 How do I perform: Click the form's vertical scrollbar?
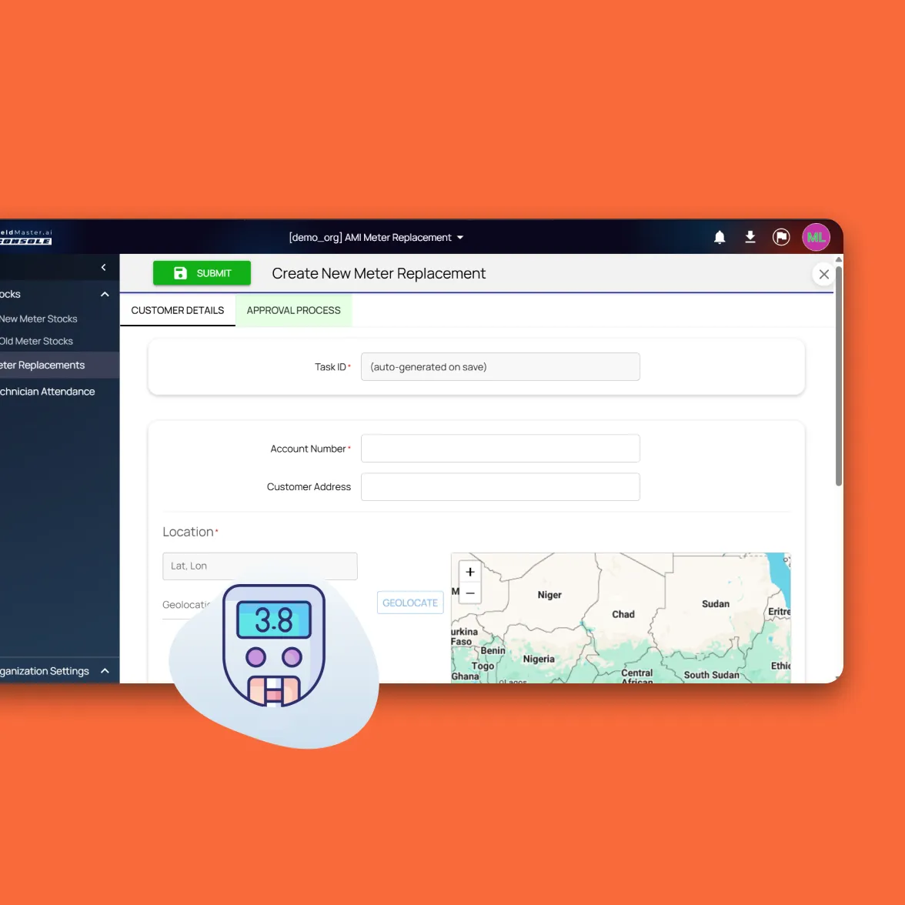838,376
